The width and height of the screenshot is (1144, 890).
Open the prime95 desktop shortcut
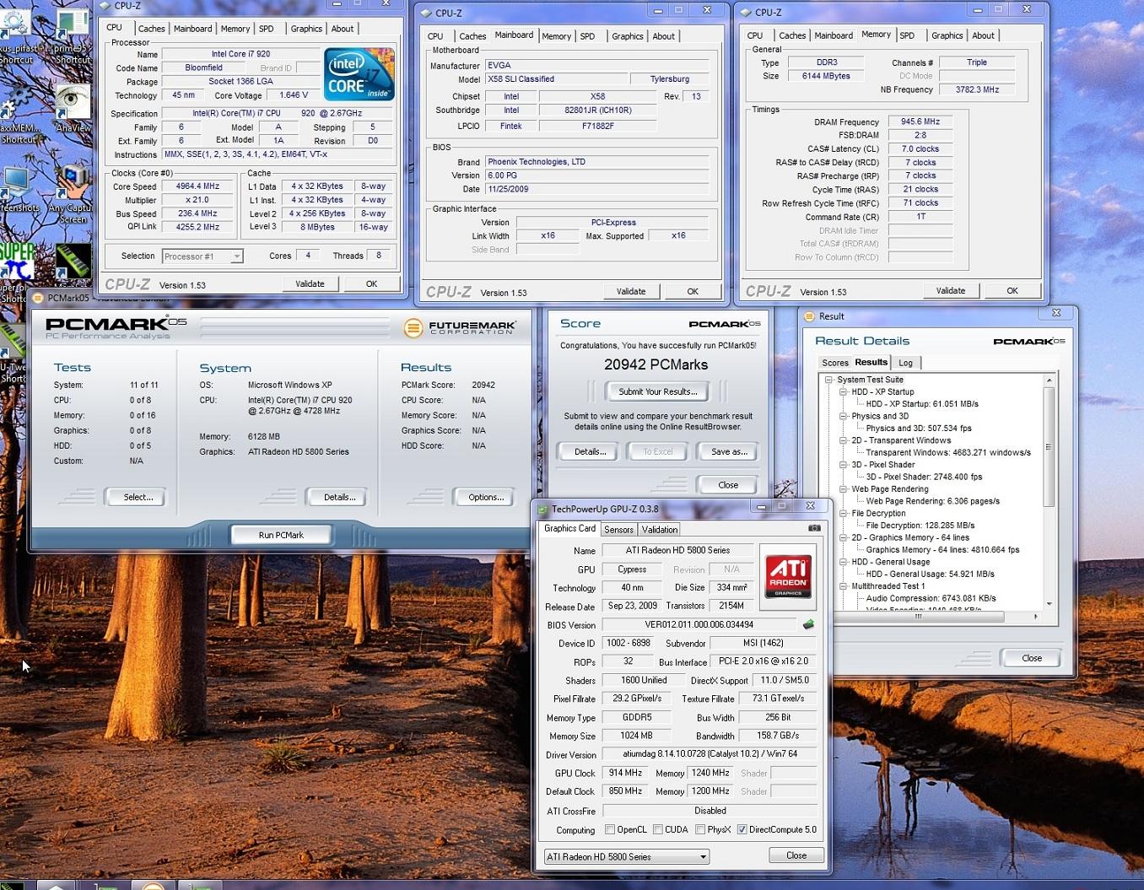(x=72, y=34)
